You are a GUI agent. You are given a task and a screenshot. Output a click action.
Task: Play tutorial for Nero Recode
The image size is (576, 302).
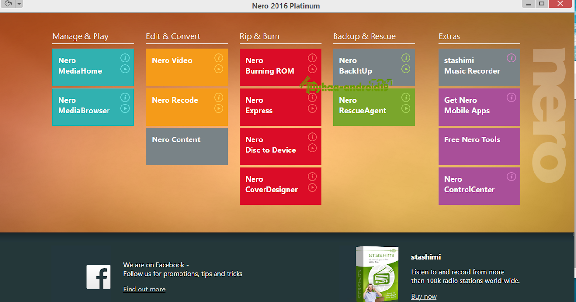(x=218, y=108)
